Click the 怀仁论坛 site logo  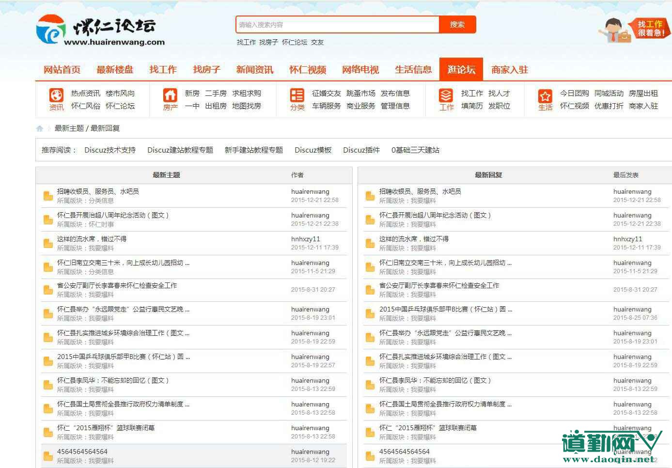coord(101,31)
